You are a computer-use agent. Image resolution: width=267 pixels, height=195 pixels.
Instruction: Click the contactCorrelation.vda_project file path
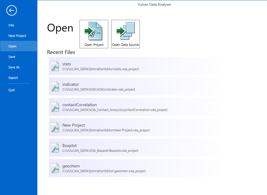point(115,110)
